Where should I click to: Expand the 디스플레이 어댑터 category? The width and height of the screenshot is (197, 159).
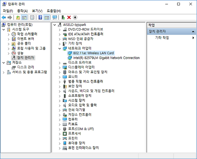[x=60, y=68]
